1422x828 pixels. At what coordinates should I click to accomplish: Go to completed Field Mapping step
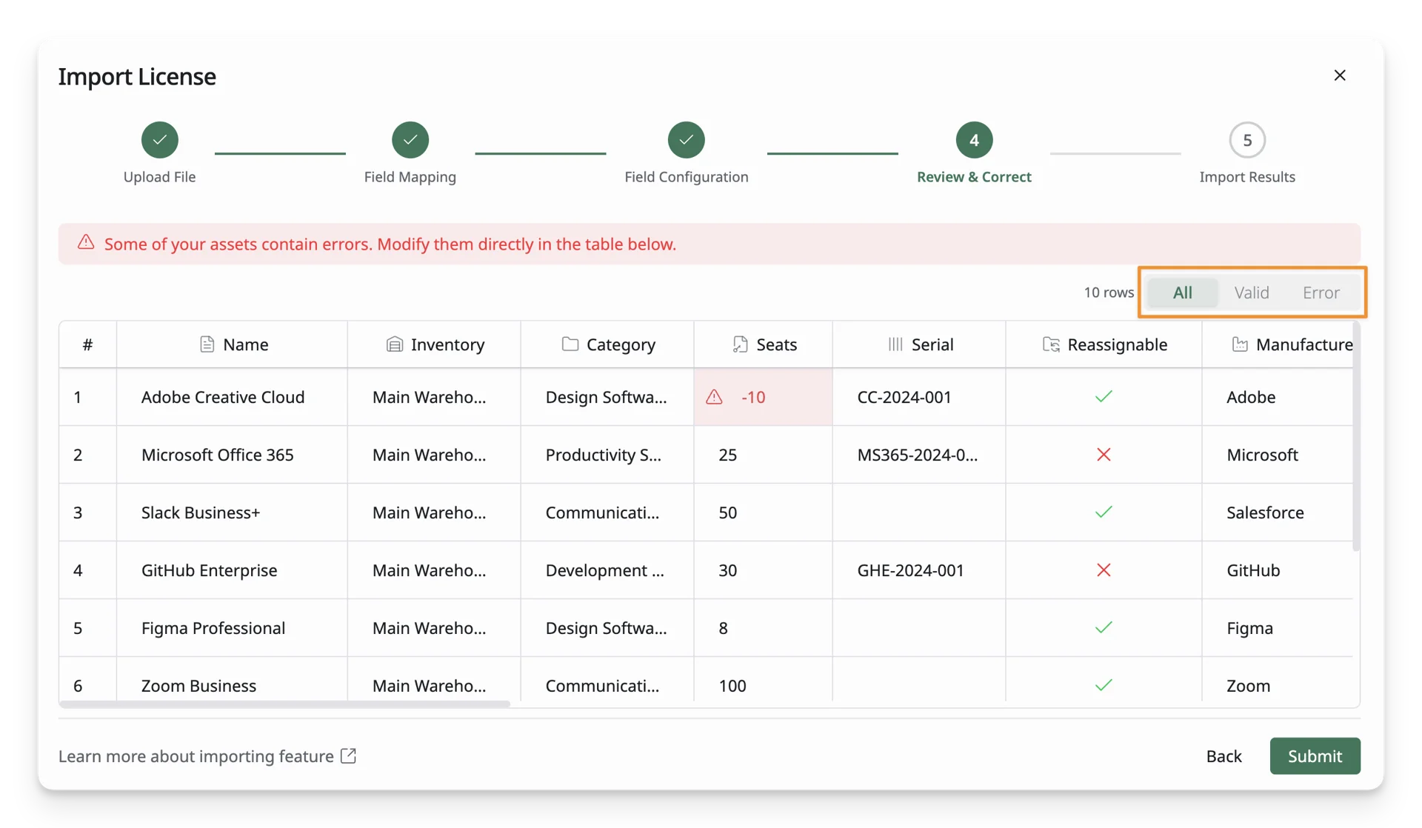(410, 140)
